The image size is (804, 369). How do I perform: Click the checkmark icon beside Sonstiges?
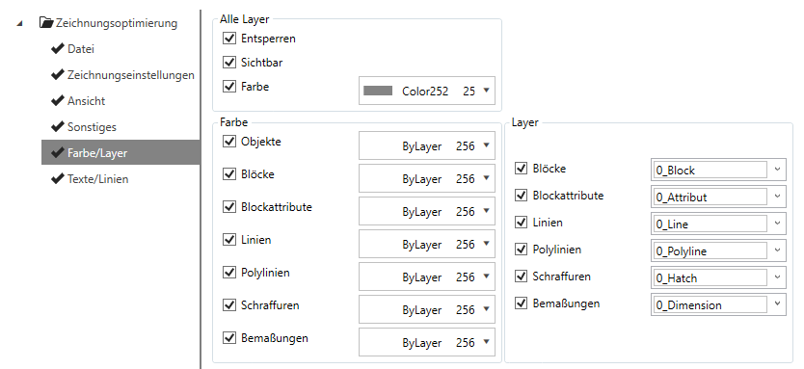point(58,126)
